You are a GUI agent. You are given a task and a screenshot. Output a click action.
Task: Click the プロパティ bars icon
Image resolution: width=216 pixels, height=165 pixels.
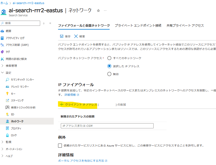[7, 128]
